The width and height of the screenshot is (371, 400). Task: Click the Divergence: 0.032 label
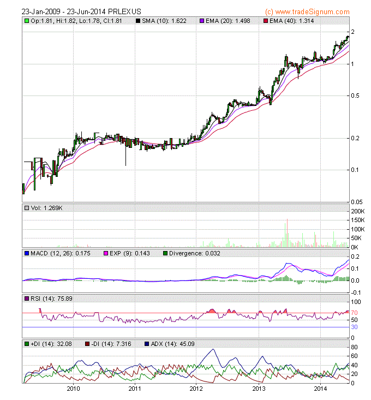(195, 253)
